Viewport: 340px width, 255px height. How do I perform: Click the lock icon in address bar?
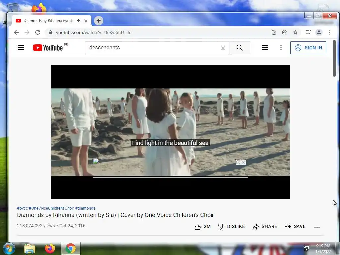coord(51,32)
